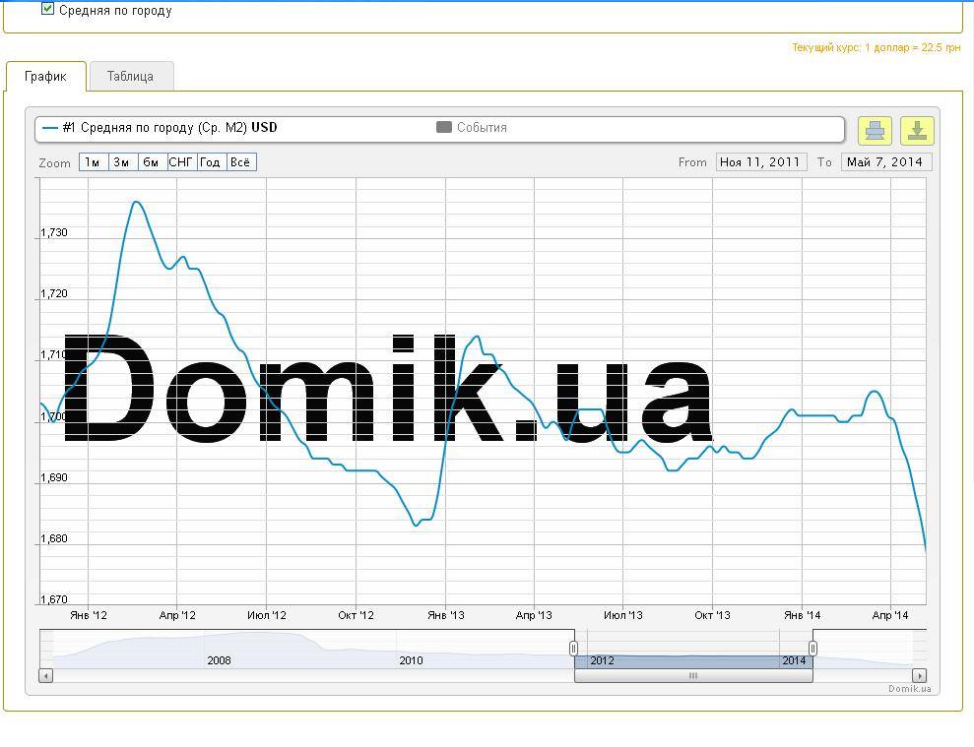Select the СНГ zoom range

point(181,162)
